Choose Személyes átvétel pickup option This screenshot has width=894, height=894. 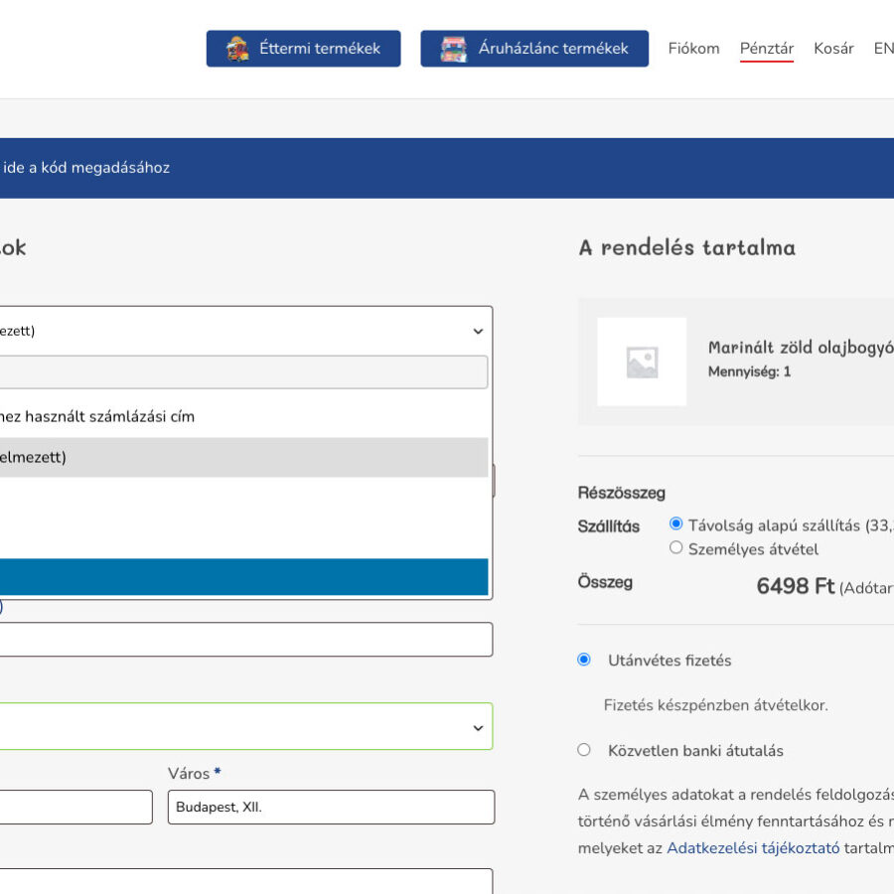[676, 547]
